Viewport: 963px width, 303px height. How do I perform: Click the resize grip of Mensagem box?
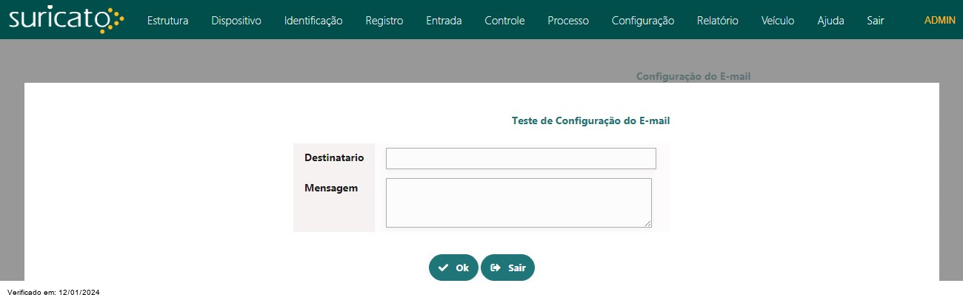tap(647, 223)
